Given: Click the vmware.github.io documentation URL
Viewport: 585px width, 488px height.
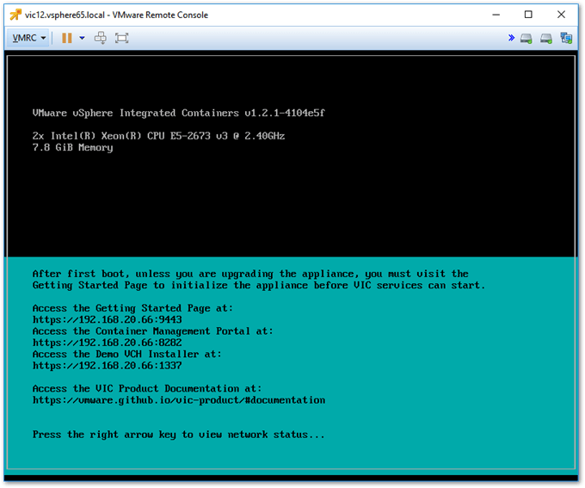Looking at the screenshot, I should (179, 400).
